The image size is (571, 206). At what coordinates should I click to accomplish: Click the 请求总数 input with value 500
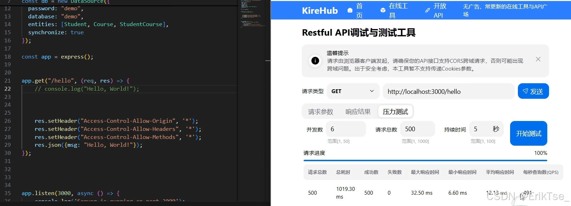(417, 129)
